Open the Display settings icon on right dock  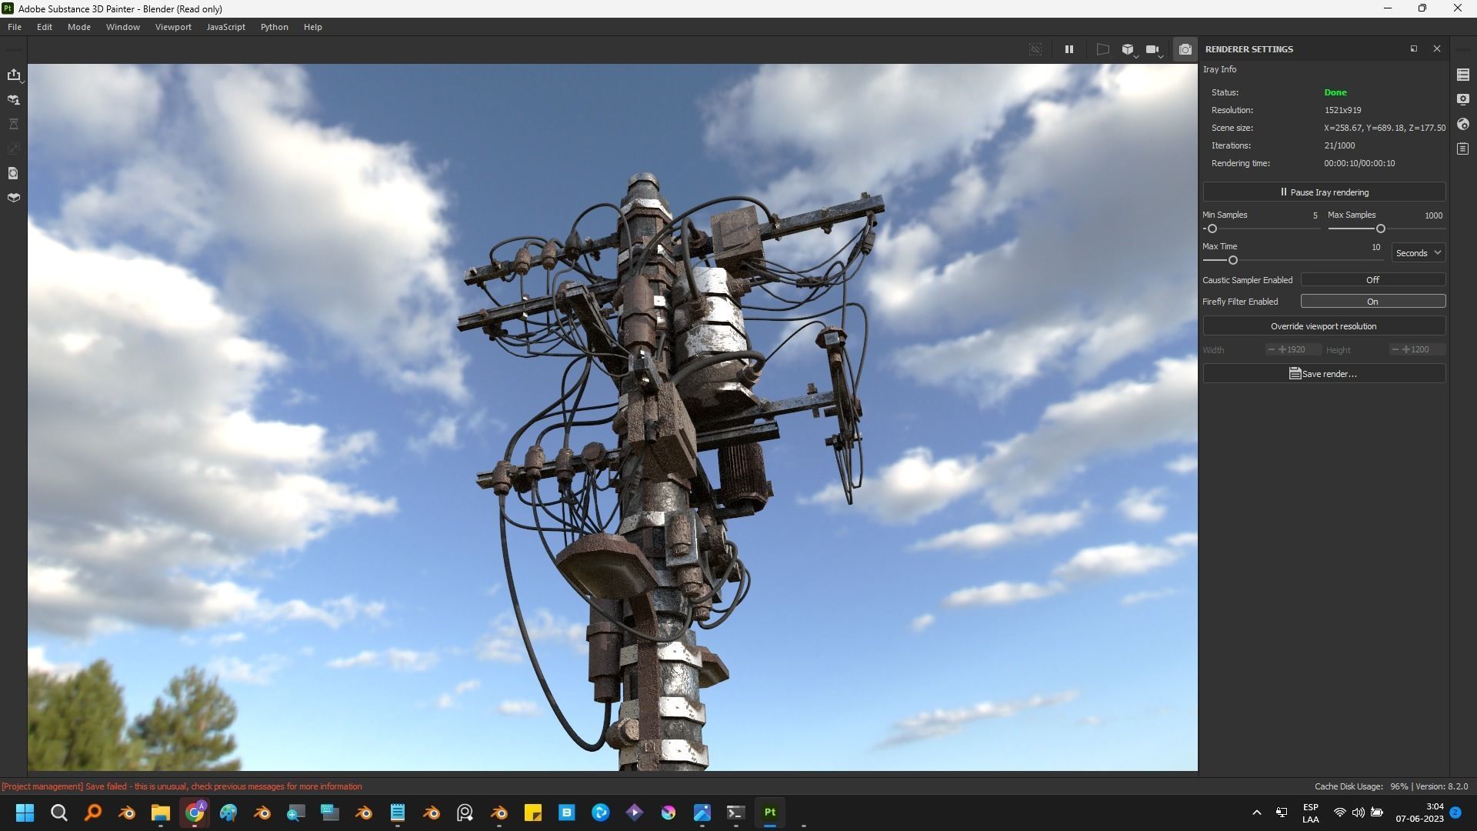tap(1462, 99)
